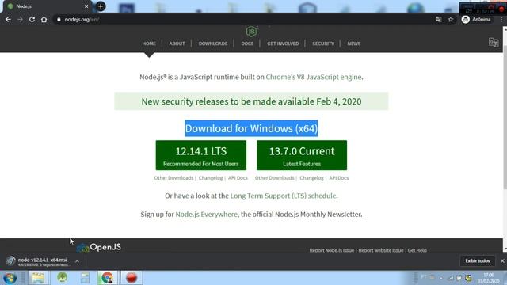
Task: Click the Node.js hexagon logo in header
Action: coord(251,32)
